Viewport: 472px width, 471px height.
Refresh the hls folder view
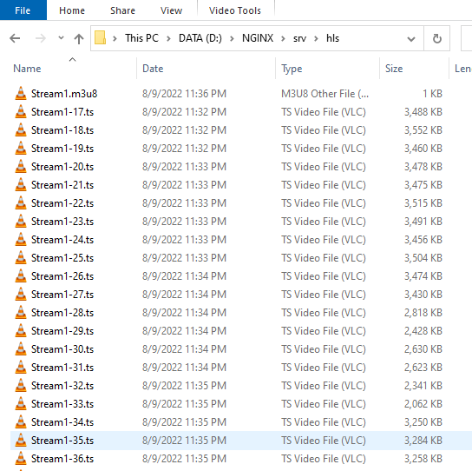click(x=436, y=38)
